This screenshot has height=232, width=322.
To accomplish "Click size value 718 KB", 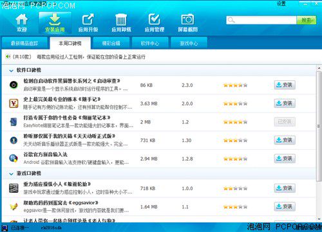I will 147,188.
